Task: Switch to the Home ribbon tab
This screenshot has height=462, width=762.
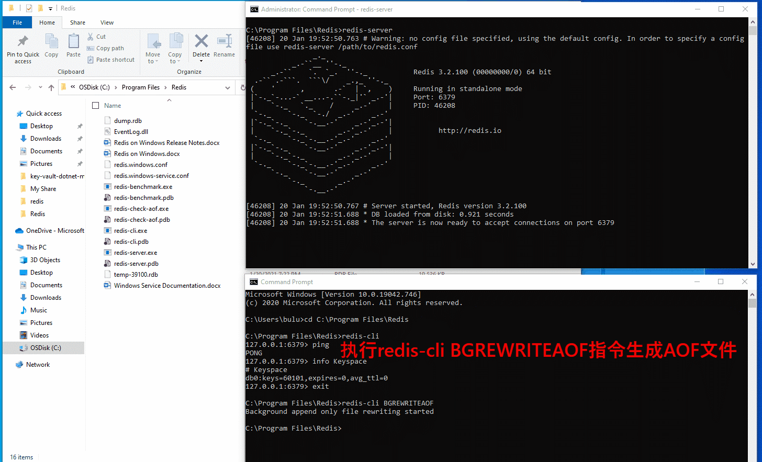Action: [47, 22]
